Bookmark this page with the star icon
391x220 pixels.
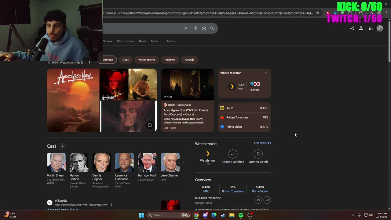pyautogui.click(x=318, y=13)
